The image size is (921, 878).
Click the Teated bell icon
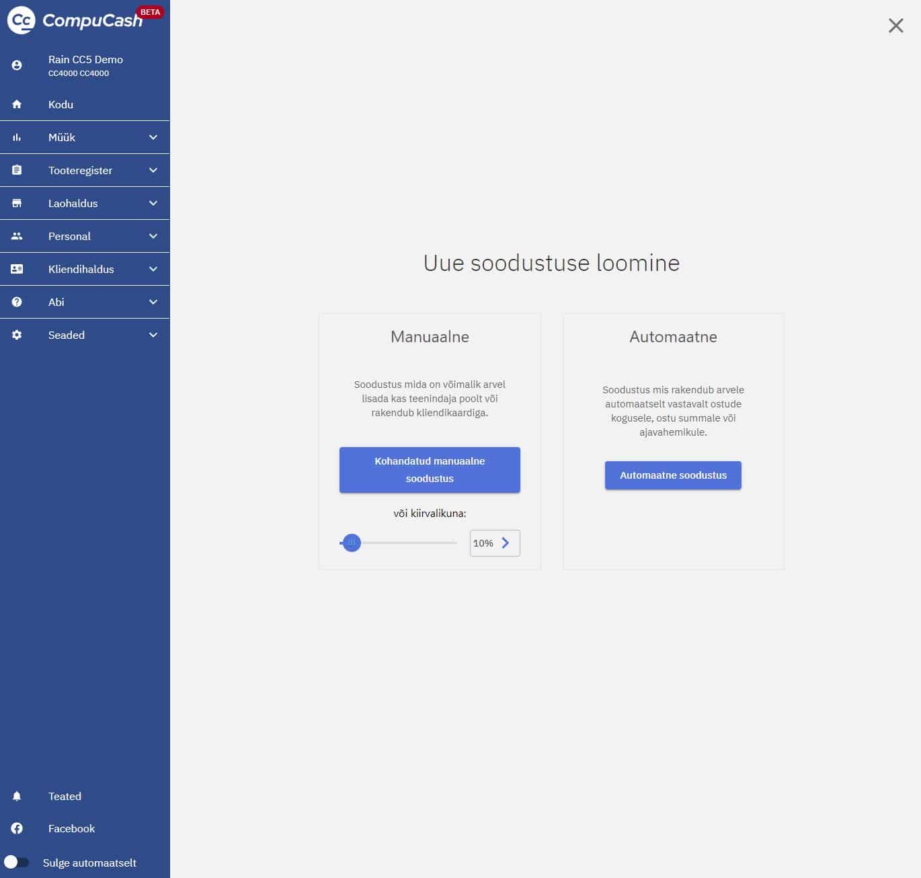coord(17,796)
